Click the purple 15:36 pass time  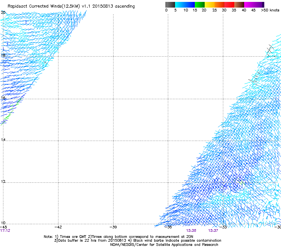[191, 231]
